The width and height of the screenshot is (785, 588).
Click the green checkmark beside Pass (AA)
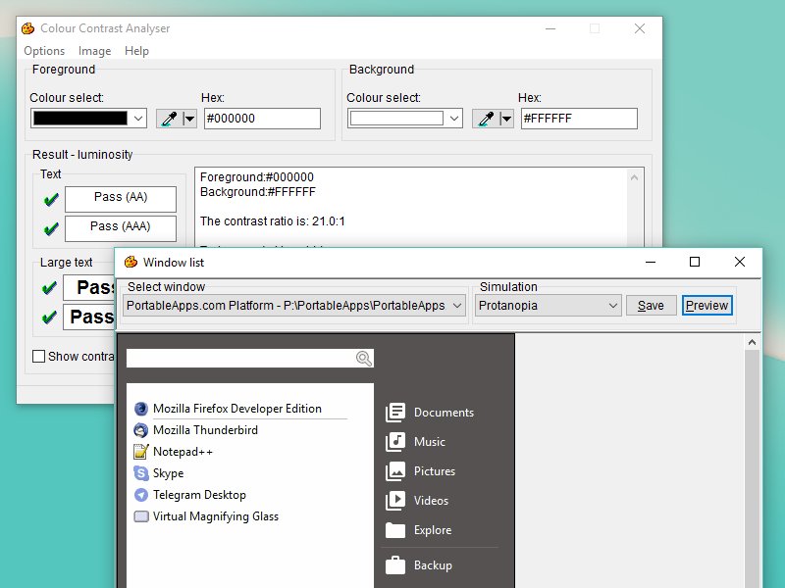[51, 200]
